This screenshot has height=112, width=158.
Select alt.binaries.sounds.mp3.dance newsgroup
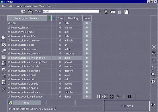point(50,97)
